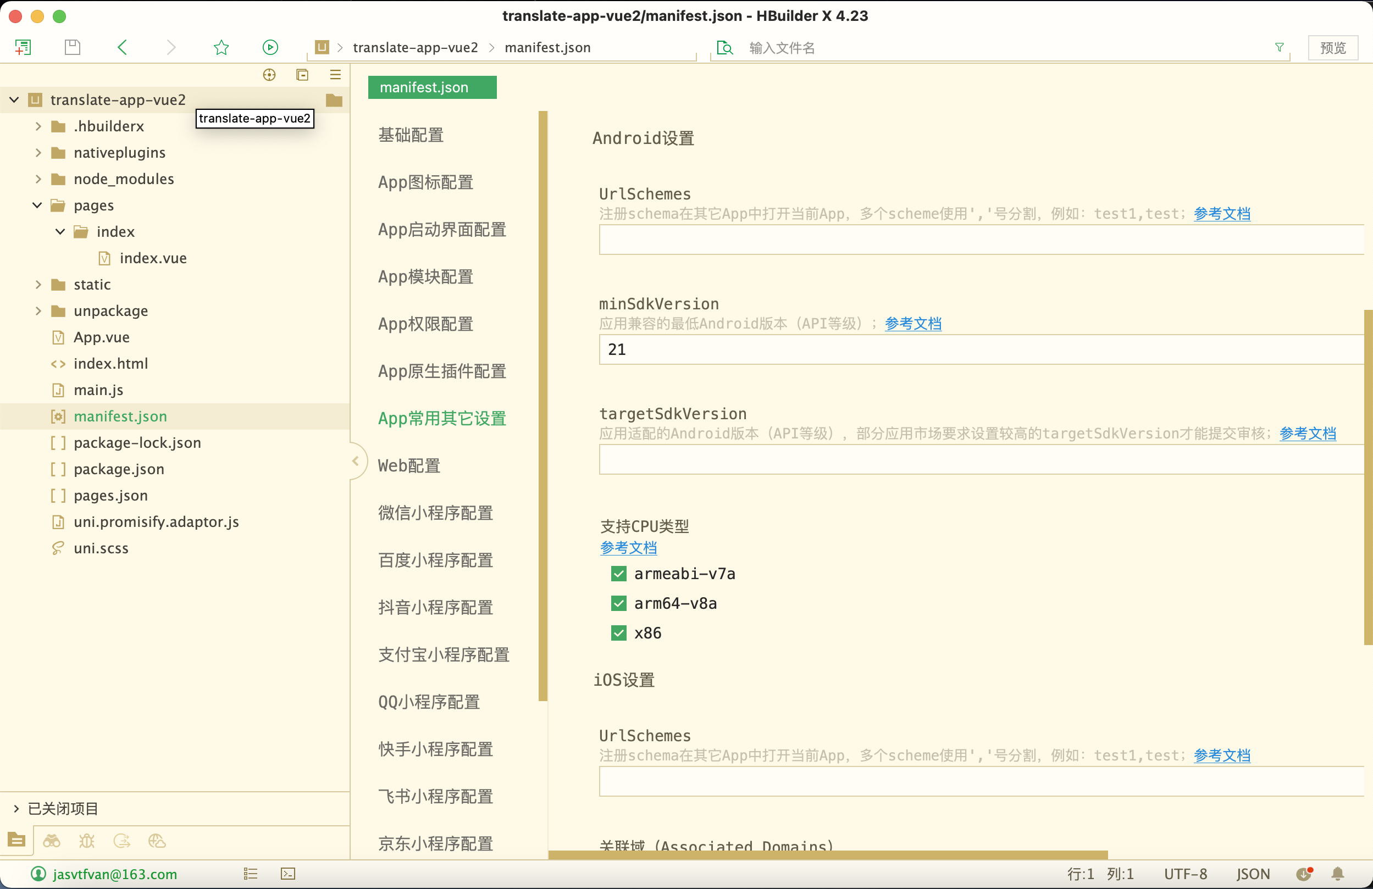Open project manager icon at bottom left
Screen dimensions: 1373x889
16,841
